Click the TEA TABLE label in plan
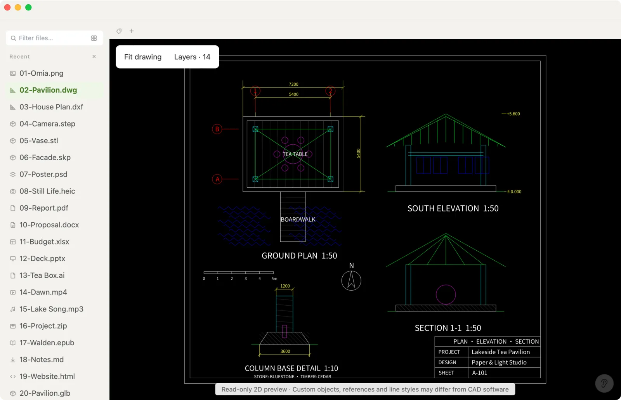Image resolution: width=621 pixels, height=400 pixels. click(295, 154)
